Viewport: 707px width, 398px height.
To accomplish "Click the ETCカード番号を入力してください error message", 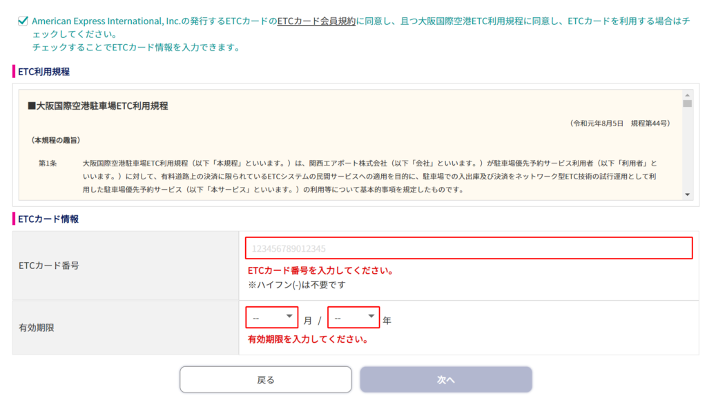I will pyautogui.click(x=320, y=270).
